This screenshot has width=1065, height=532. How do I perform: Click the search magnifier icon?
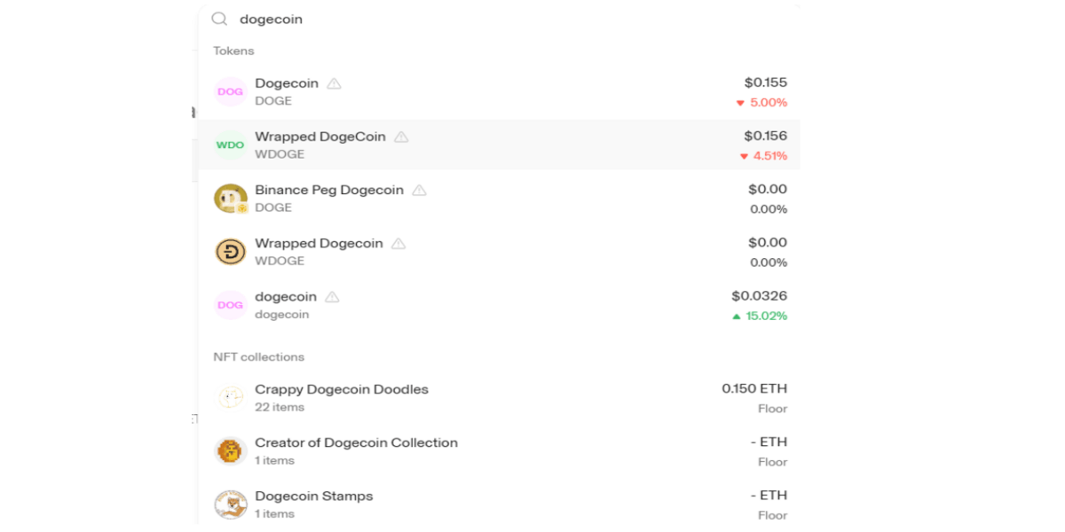point(219,19)
